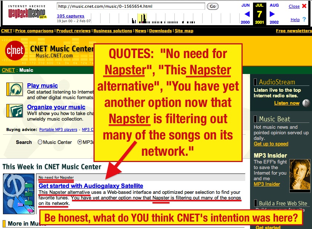Viewport: 312px width, 229px height.
Task: Click the This Week in CNET Music Center heading
Action: (x=52, y=167)
